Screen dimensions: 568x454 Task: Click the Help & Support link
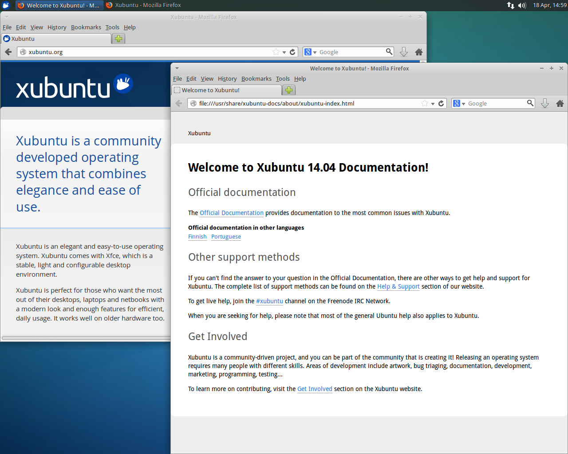point(398,286)
